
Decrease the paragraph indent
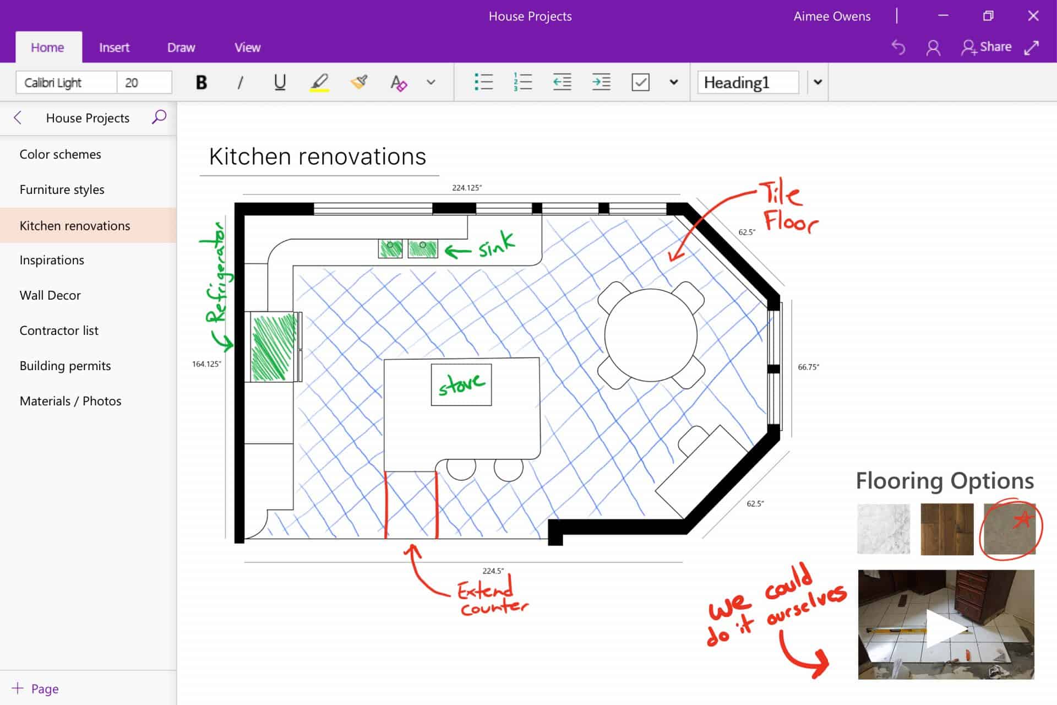[x=562, y=82]
